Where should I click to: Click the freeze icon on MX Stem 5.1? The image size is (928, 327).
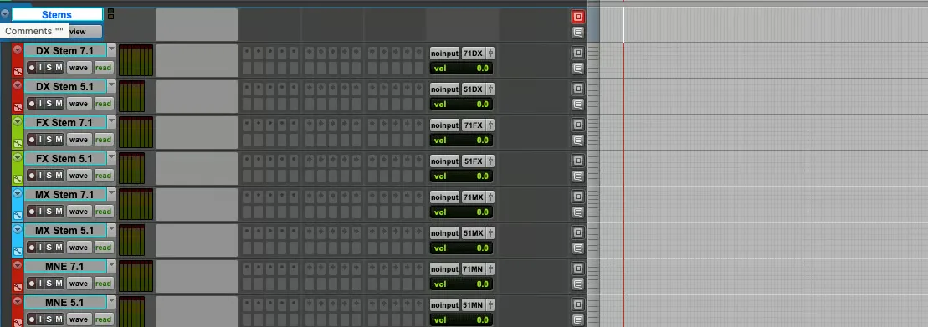(577, 232)
